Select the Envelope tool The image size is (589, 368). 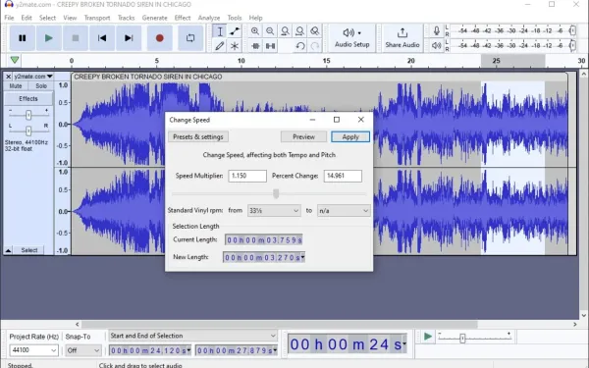pos(235,31)
